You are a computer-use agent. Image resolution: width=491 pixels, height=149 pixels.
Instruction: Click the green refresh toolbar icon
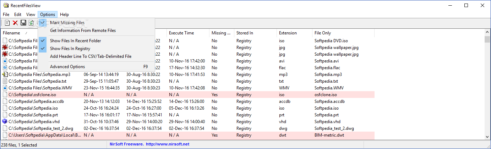[31, 23]
